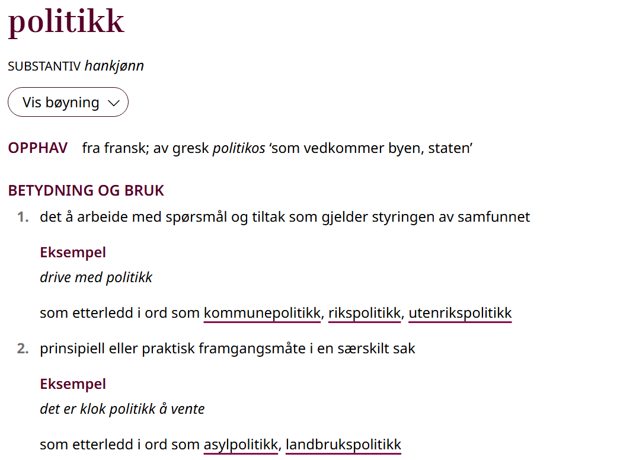The width and height of the screenshot is (633, 460).
Task: Open the asylpolitikk link
Action: (x=241, y=445)
